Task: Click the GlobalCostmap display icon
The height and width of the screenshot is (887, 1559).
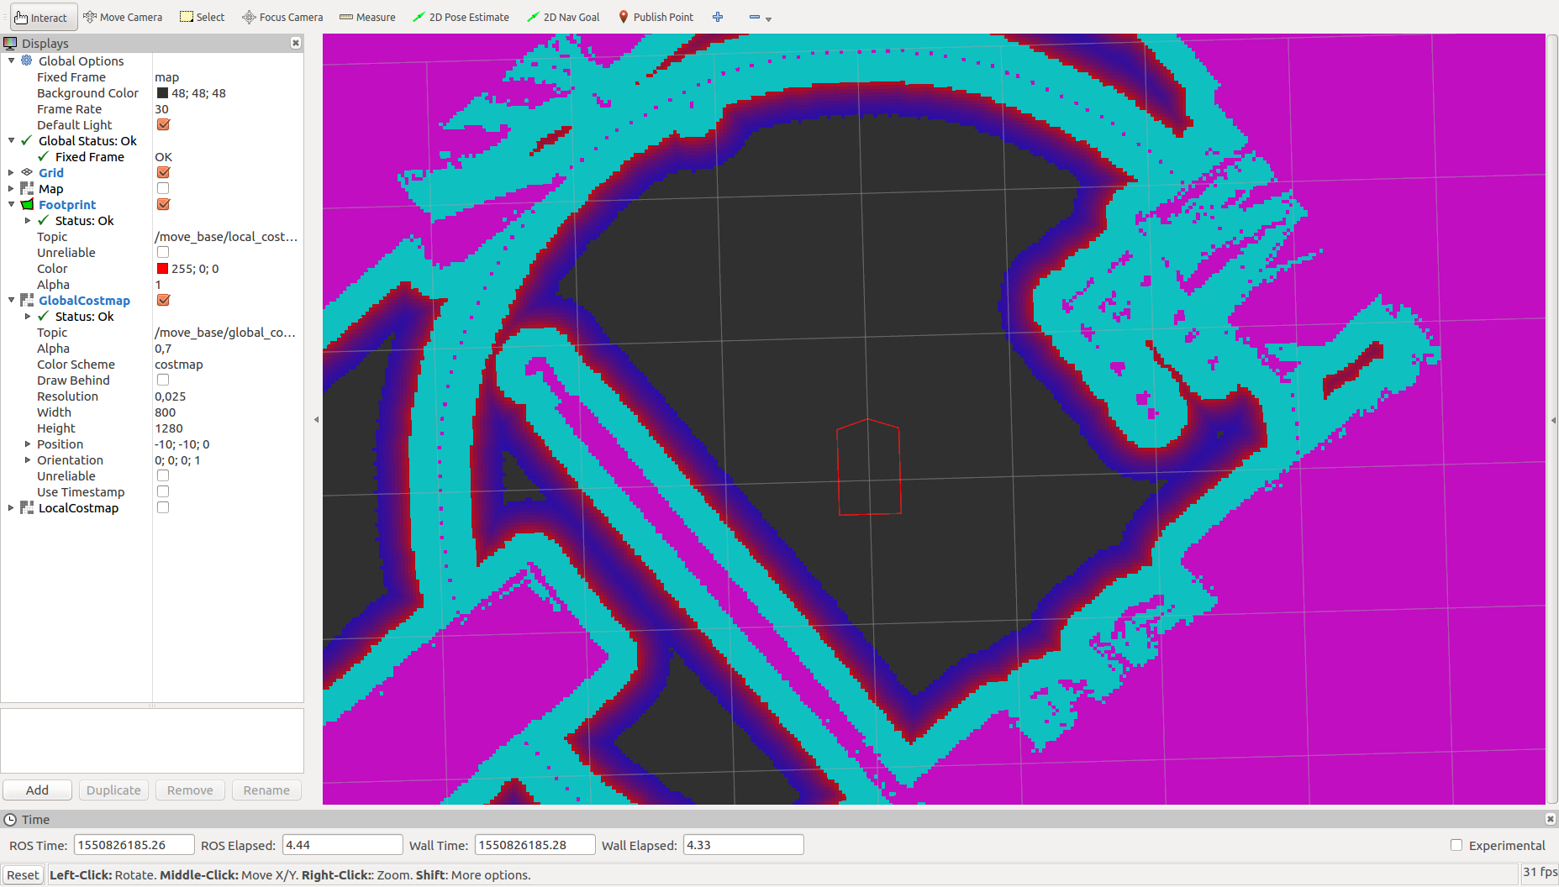Action: (x=27, y=300)
